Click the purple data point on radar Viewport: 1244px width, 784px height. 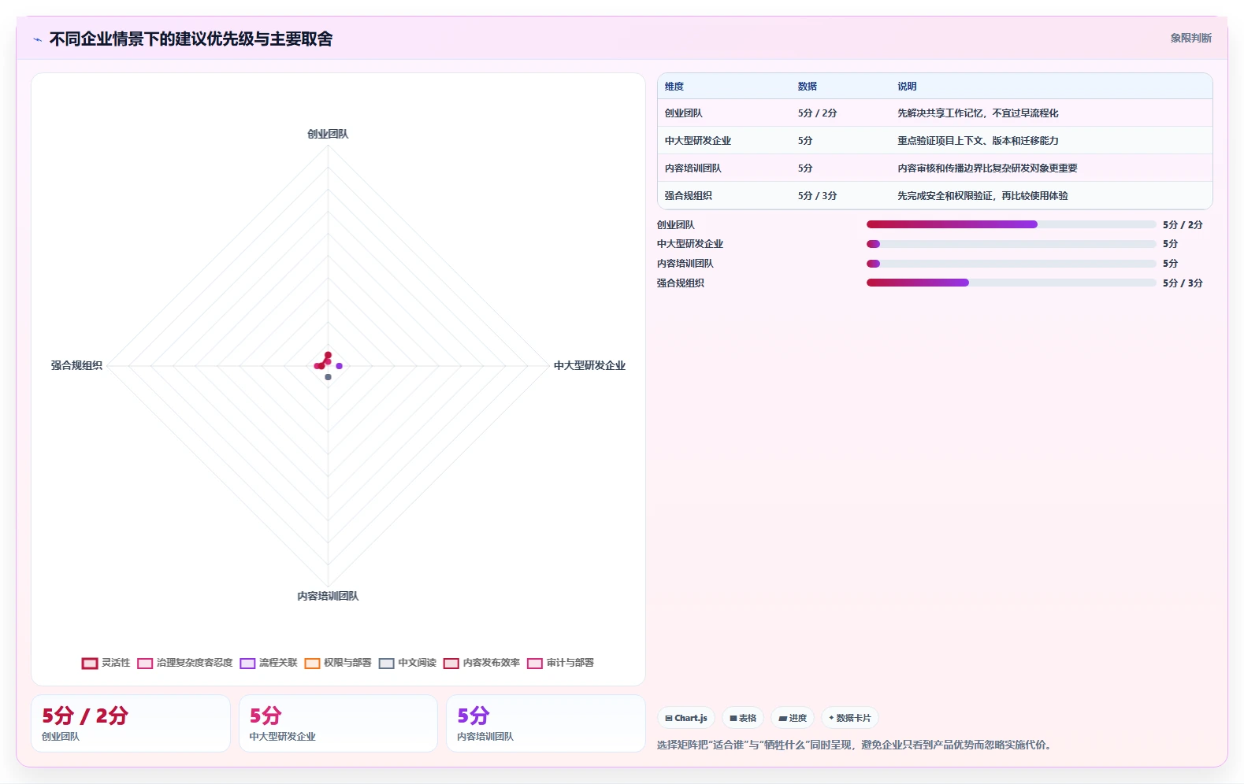pos(339,366)
